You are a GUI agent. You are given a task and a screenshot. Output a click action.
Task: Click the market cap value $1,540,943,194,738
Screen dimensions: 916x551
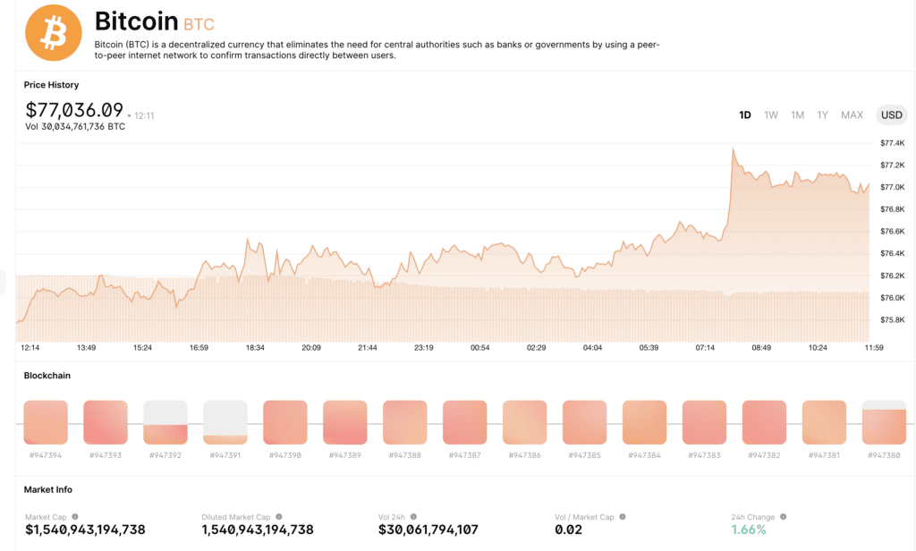click(85, 530)
